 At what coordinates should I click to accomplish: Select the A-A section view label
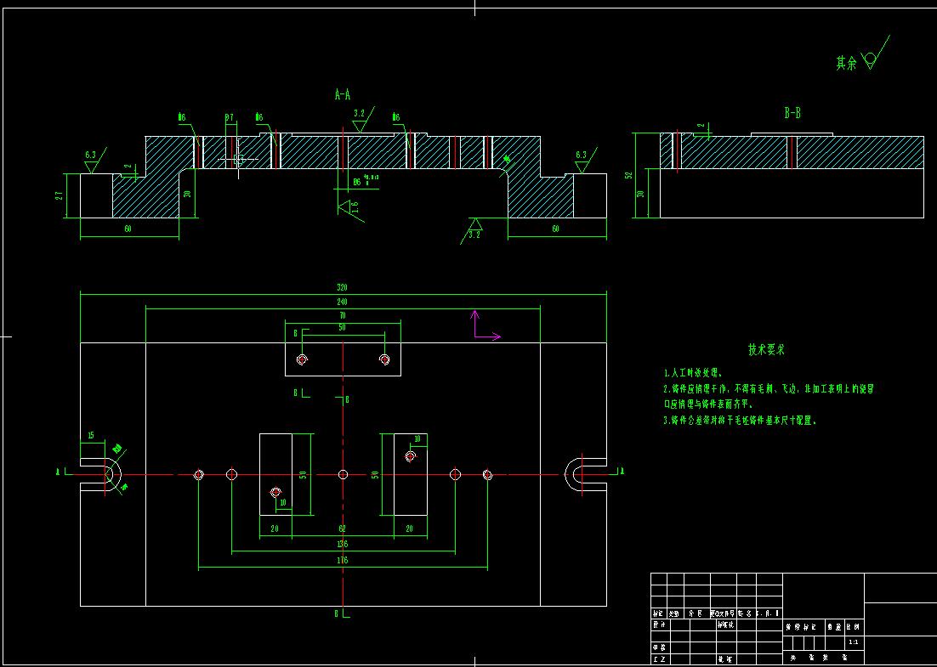(x=343, y=94)
